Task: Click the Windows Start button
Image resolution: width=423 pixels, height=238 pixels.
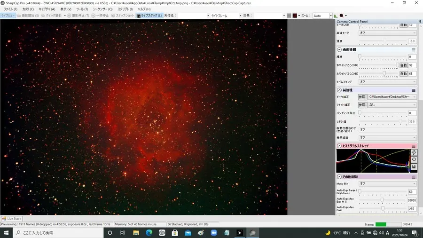Action: pyautogui.click(x=6, y=233)
